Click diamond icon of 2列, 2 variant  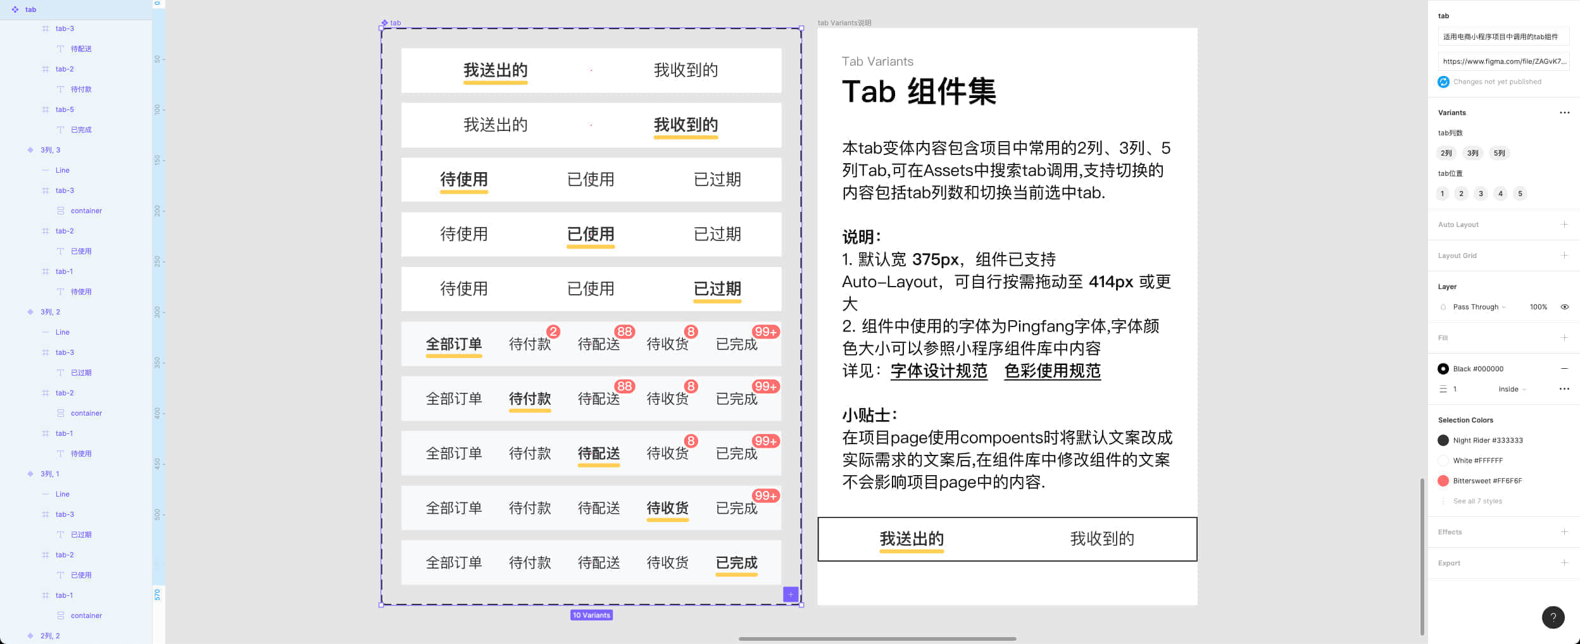pos(30,636)
